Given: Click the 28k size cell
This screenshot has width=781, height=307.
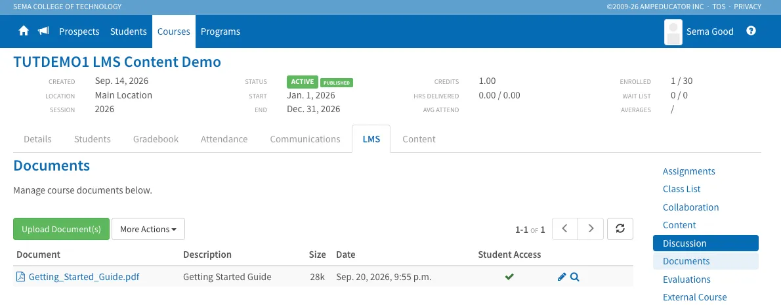Looking at the screenshot, I should (317, 277).
